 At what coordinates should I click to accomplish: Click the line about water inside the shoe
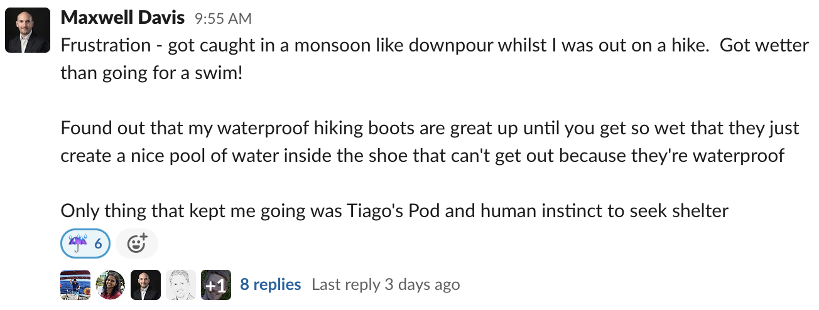(x=422, y=156)
